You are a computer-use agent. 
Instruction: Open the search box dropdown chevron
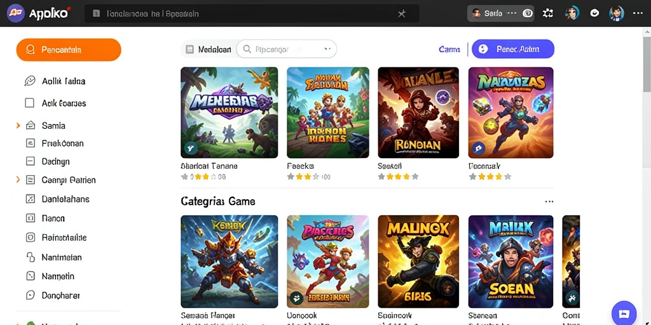tap(327, 49)
